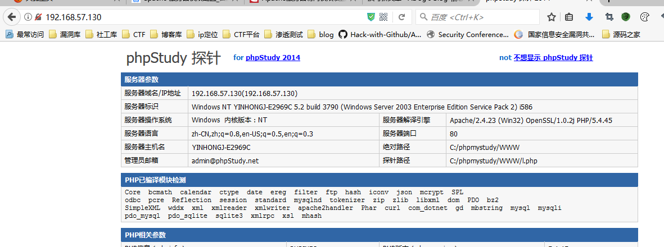Click the port value 80
The width and height of the screenshot is (664, 247).
tap(454, 134)
